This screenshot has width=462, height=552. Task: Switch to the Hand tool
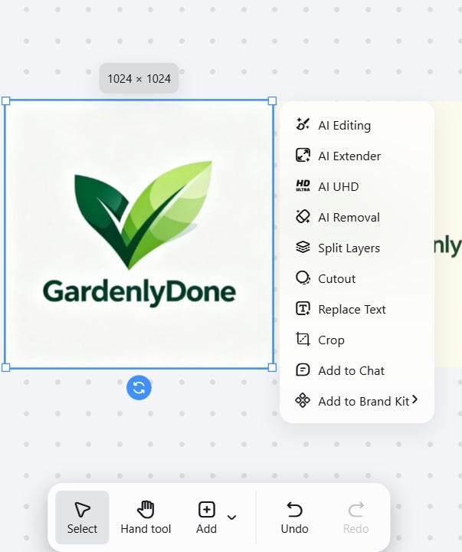[146, 517]
